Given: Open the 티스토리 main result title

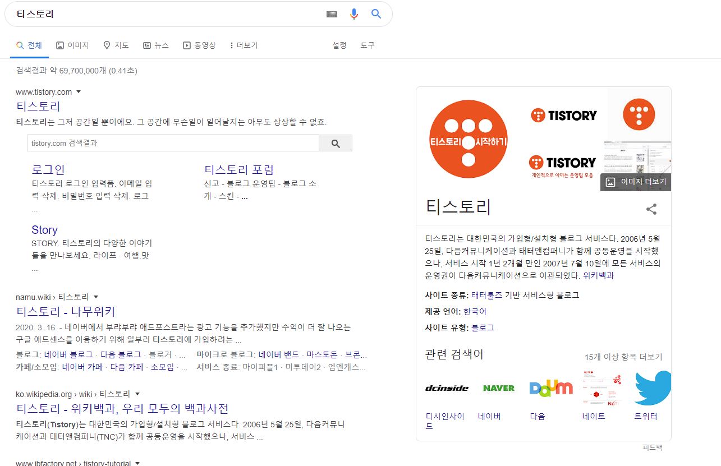Looking at the screenshot, I should click(x=38, y=106).
